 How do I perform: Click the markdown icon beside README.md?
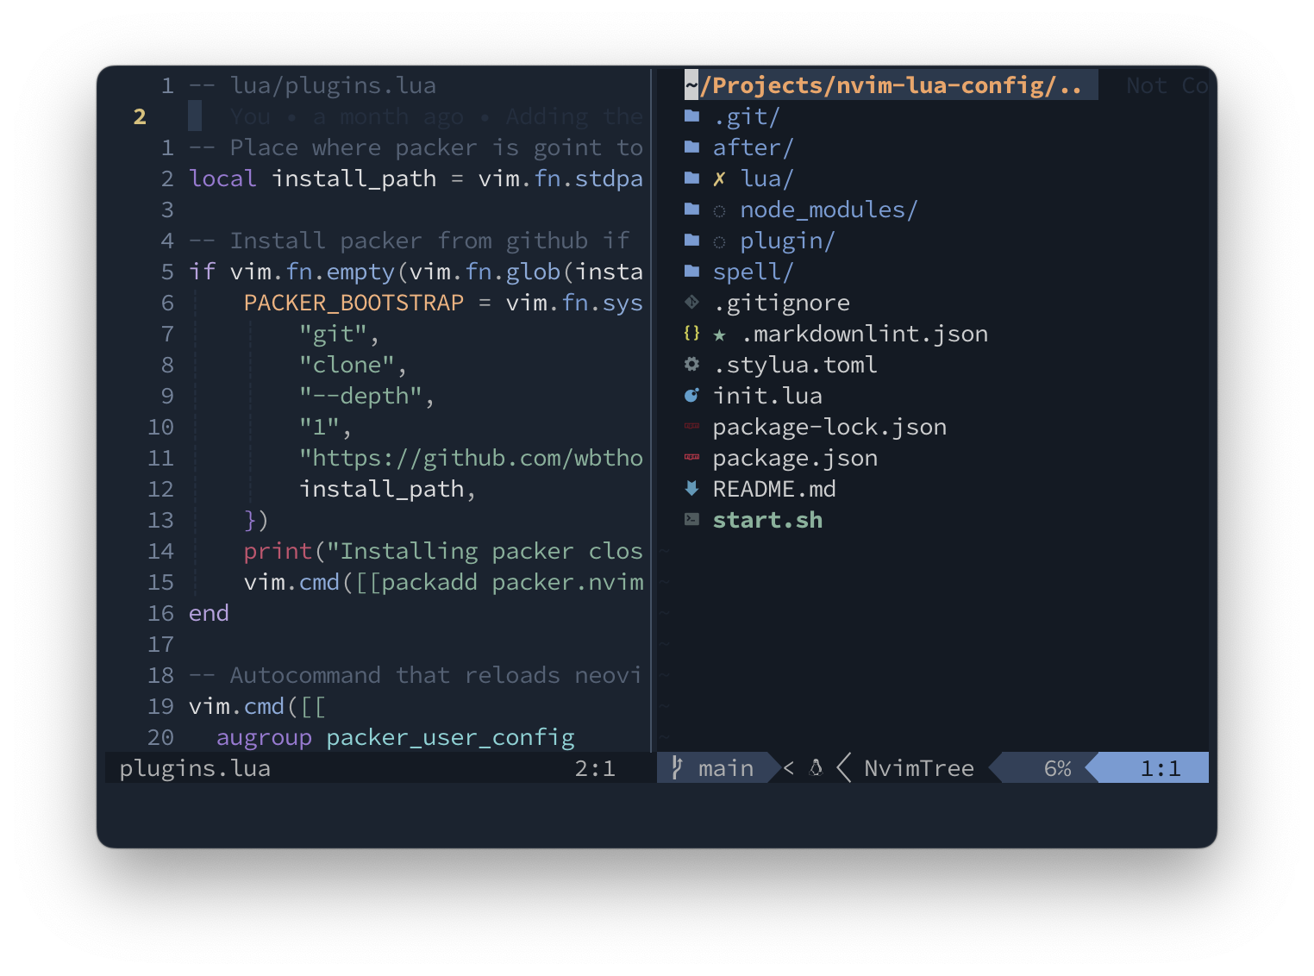point(691,488)
